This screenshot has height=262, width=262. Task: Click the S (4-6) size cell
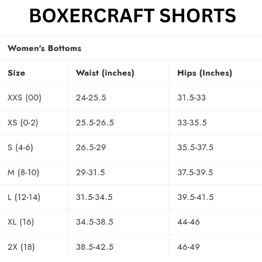pos(20,148)
